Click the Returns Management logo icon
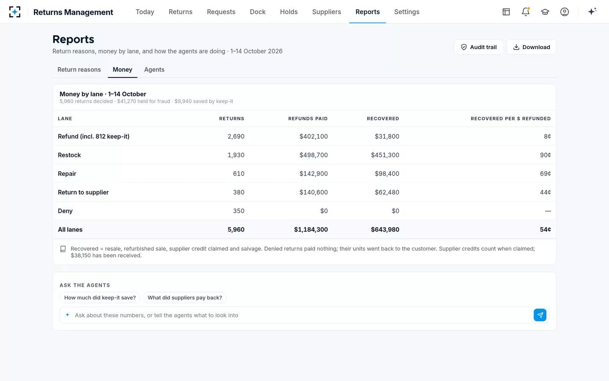The width and height of the screenshot is (609, 381). (15, 12)
